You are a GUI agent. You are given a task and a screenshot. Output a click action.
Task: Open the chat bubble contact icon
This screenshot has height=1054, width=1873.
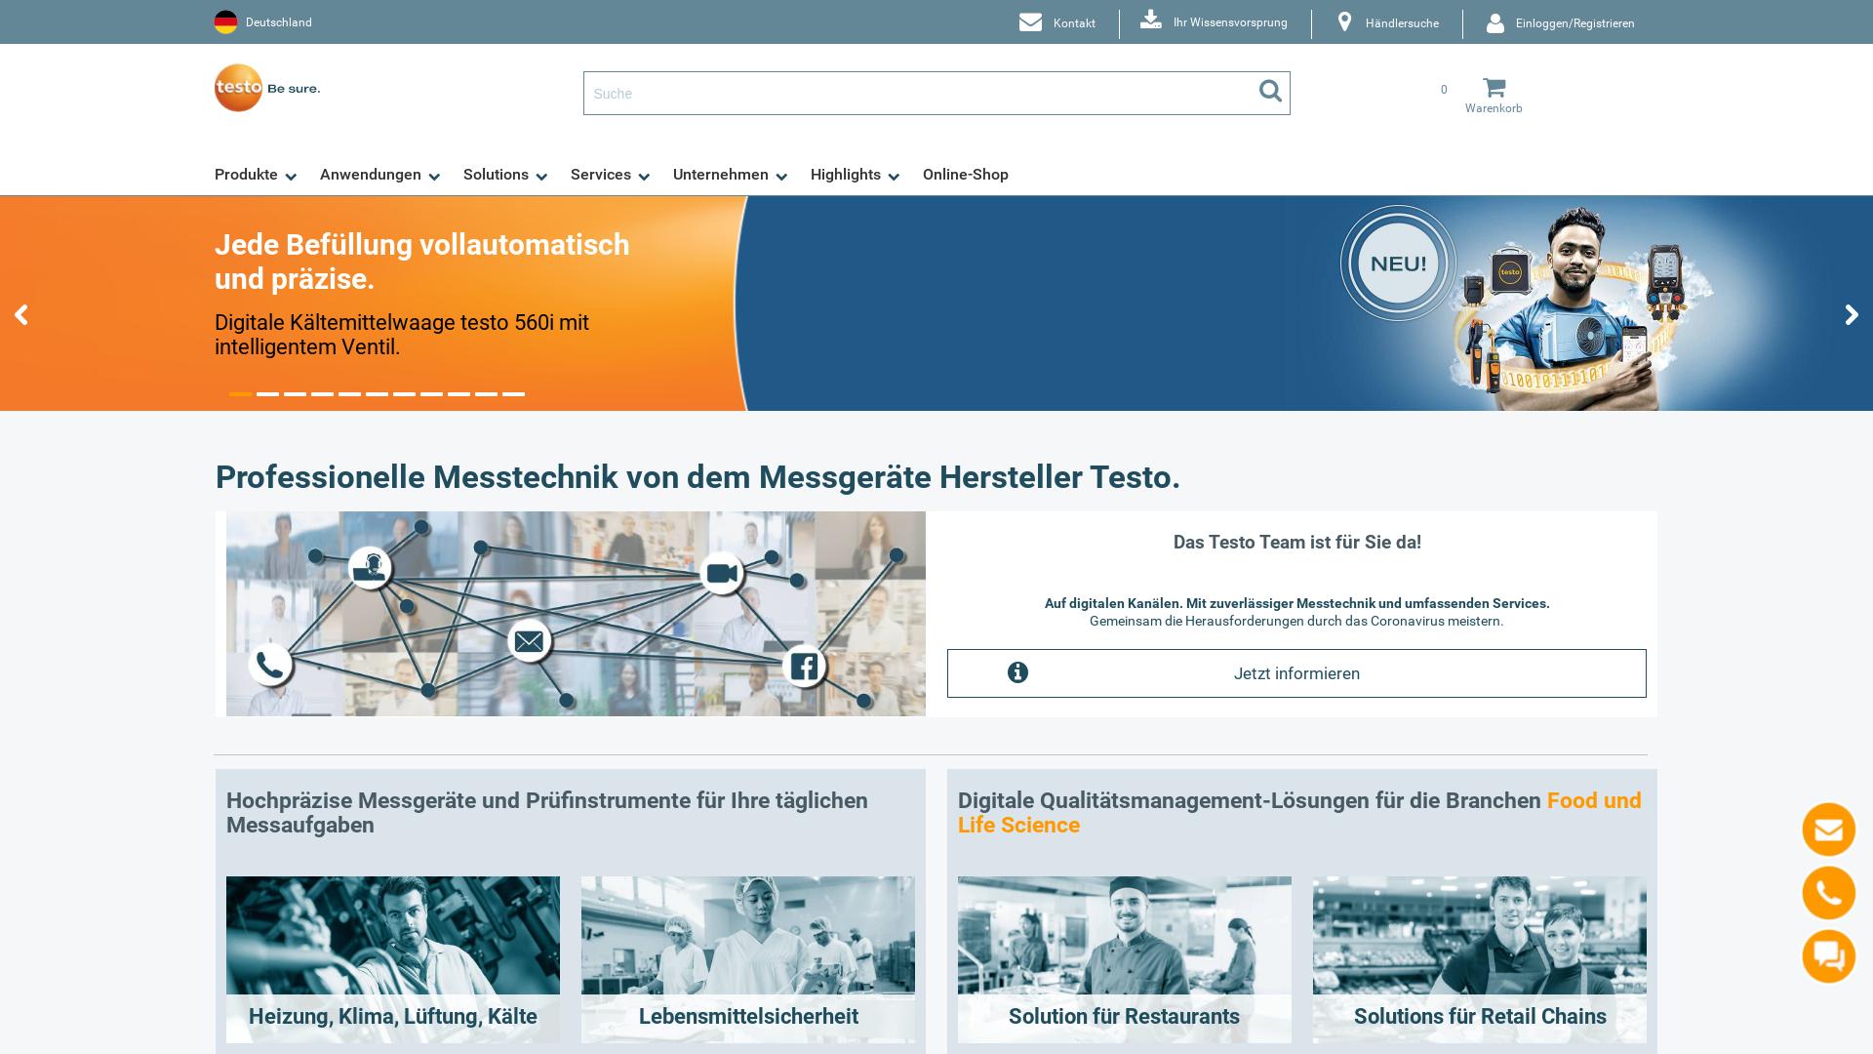click(x=1829, y=956)
